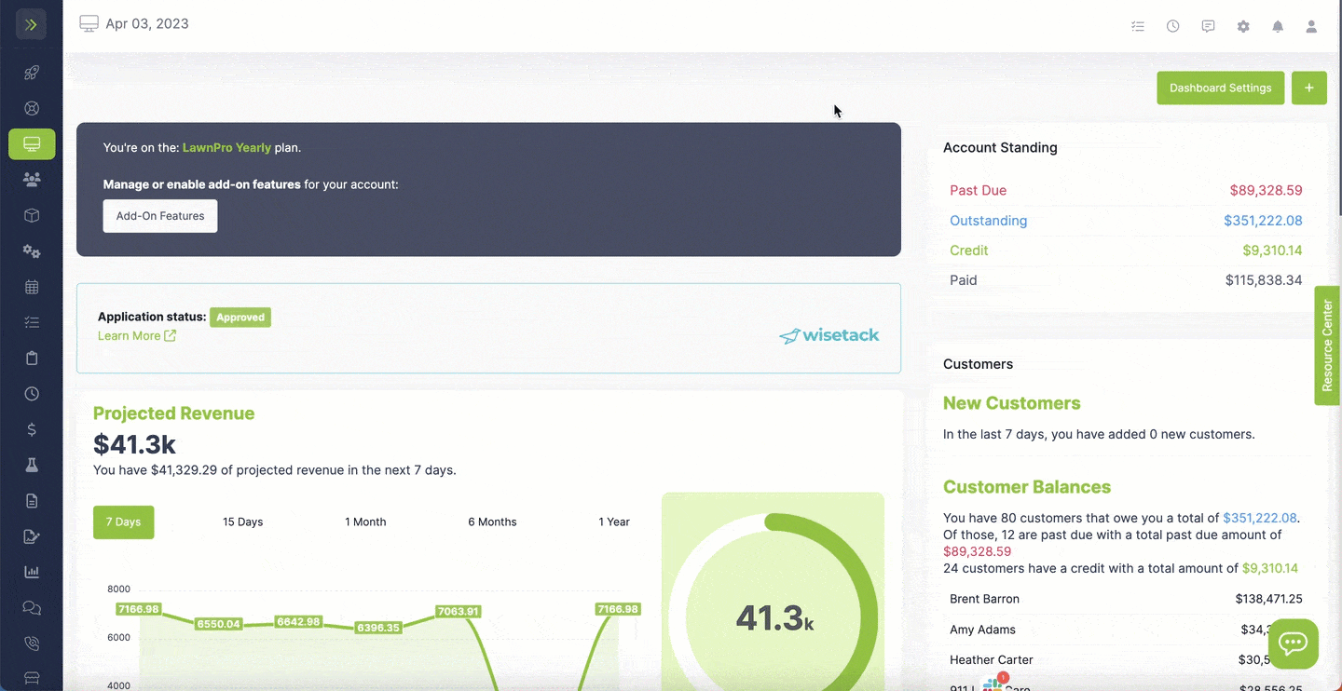The height and width of the screenshot is (691, 1342).
Task: Click the Paid row label
Action: pyautogui.click(x=964, y=280)
